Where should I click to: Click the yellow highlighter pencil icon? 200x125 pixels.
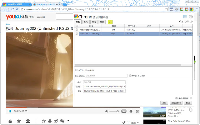(110, 22)
